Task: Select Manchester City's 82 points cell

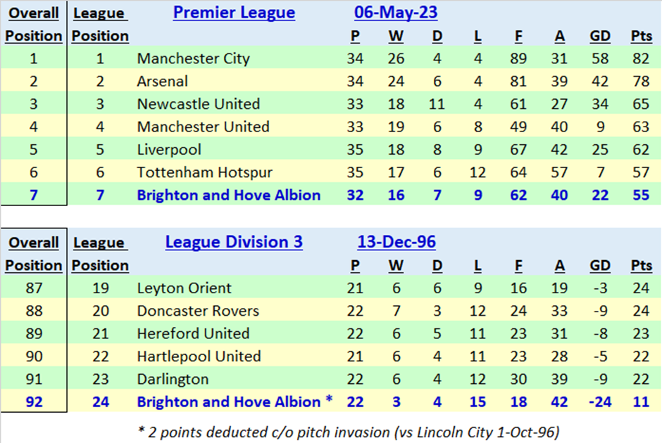Action: pos(641,58)
